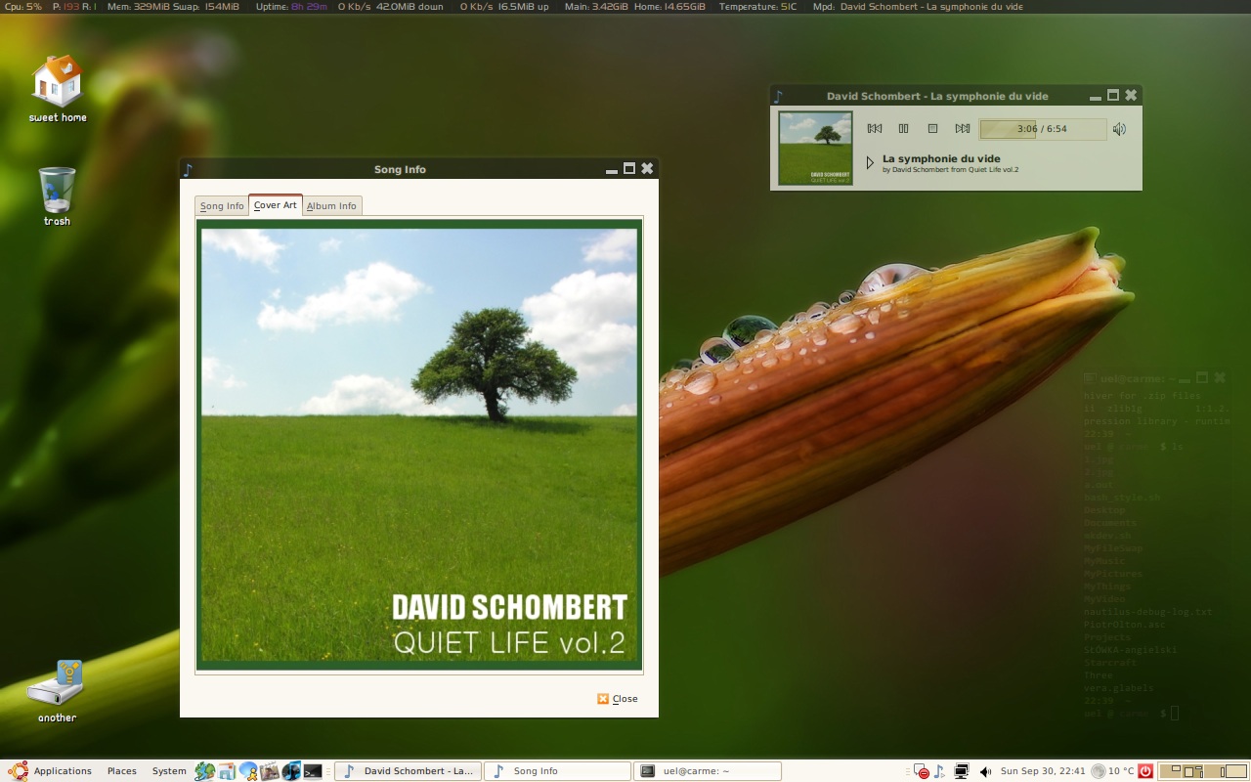This screenshot has height=782, width=1251.
Task: Launch the web browser globe icon in panel
Action: pyautogui.click(x=204, y=771)
